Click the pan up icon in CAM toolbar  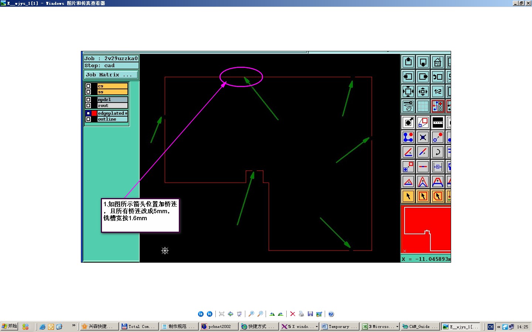tap(408, 62)
